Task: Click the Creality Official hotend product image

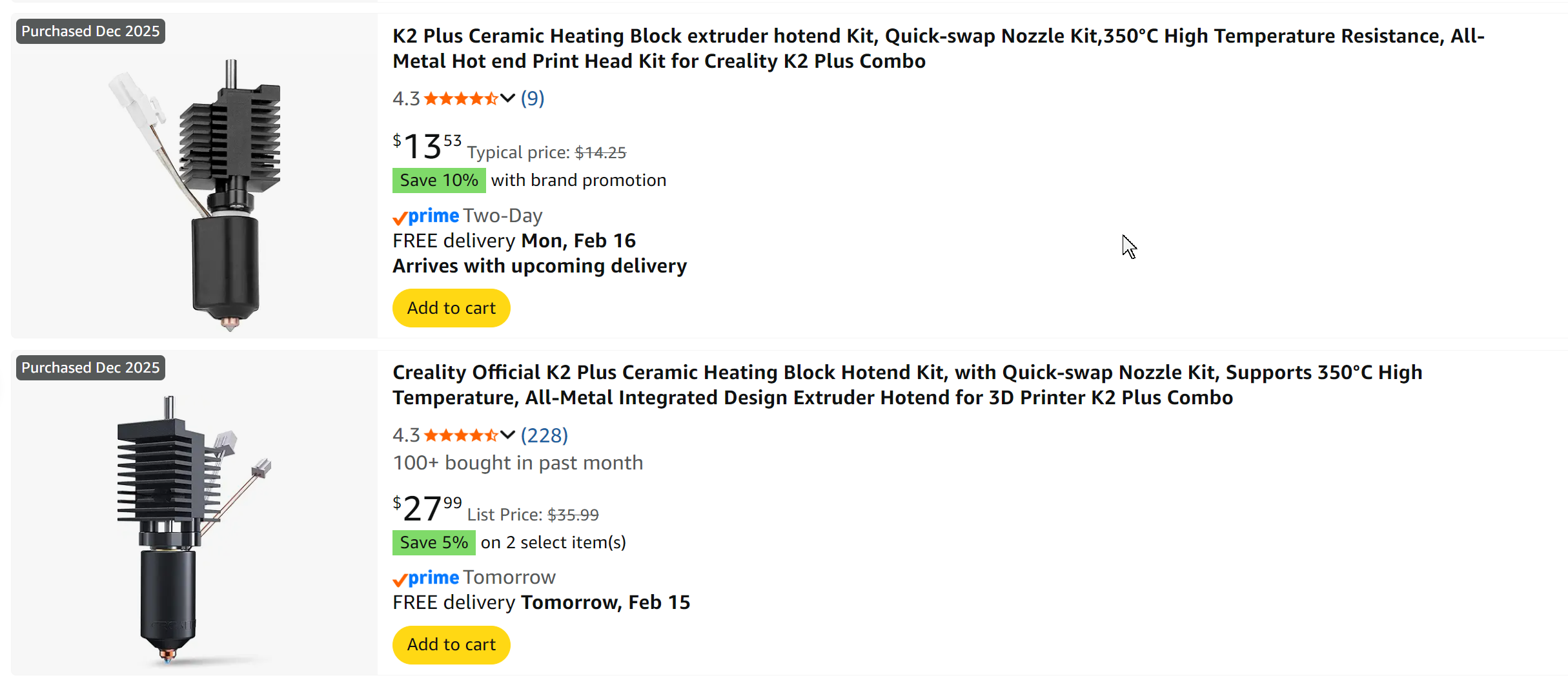Action: (187, 530)
